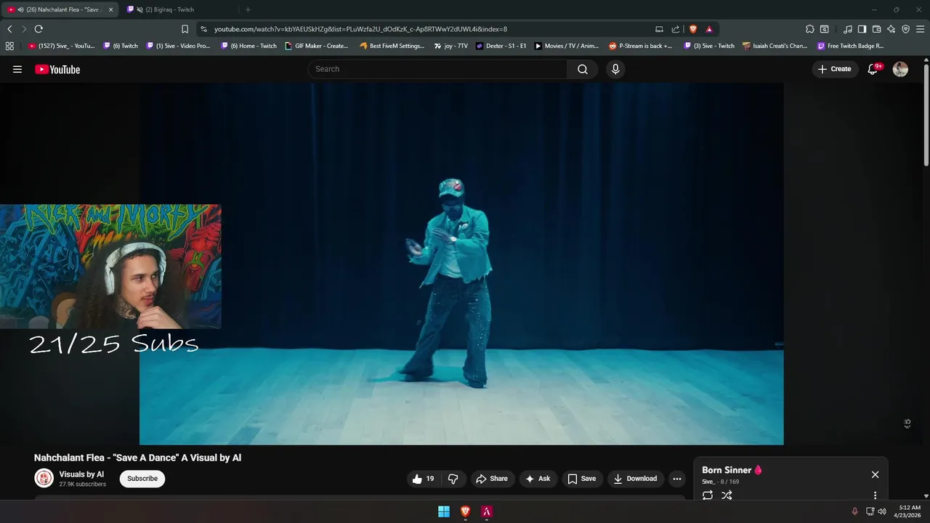
Task: Select the Nahchalant Flea YouTube tab
Action: tap(61, 9)
